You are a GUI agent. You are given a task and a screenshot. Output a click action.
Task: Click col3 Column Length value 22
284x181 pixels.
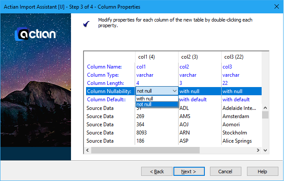click(225, 83)
